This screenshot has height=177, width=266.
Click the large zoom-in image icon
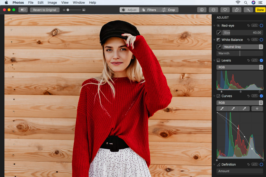click(x=84, y=10)
